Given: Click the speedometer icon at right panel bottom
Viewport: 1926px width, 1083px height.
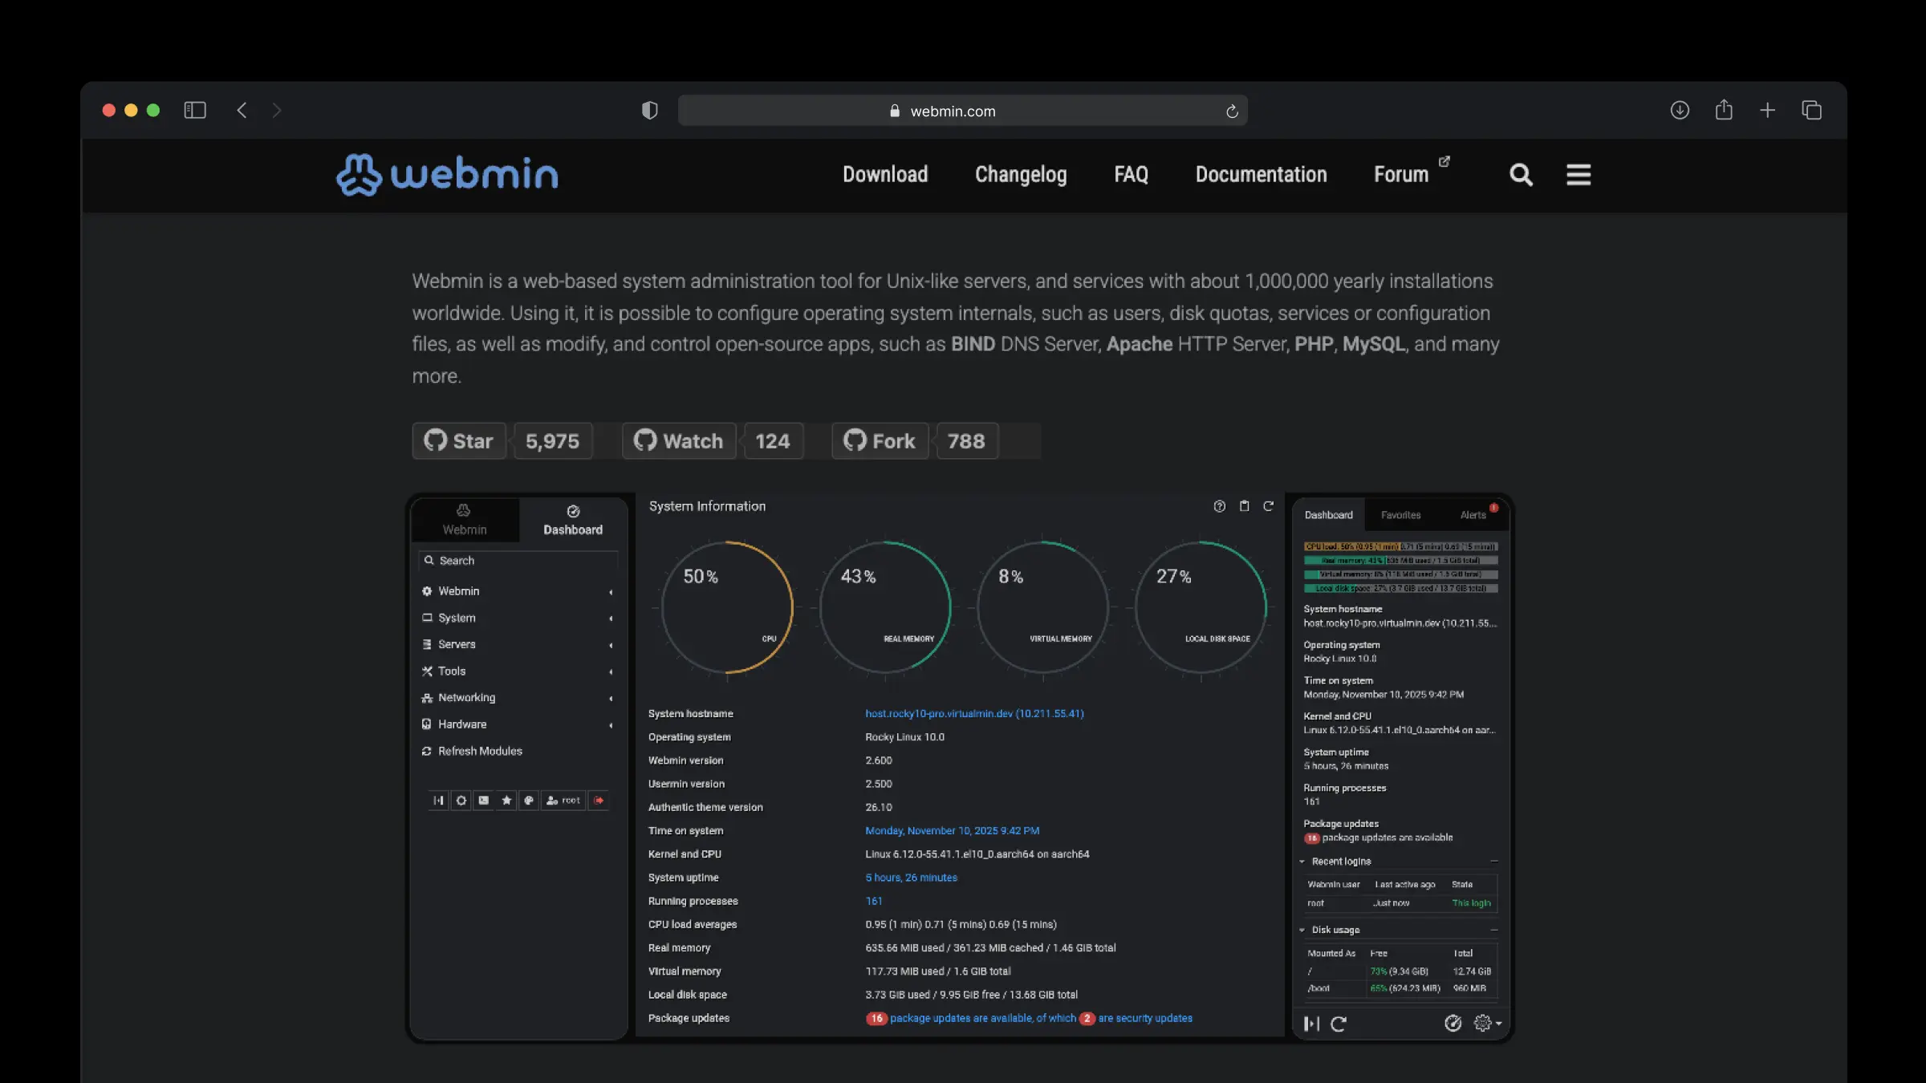Looking at the screenshot, I should coord(1453,1023).
